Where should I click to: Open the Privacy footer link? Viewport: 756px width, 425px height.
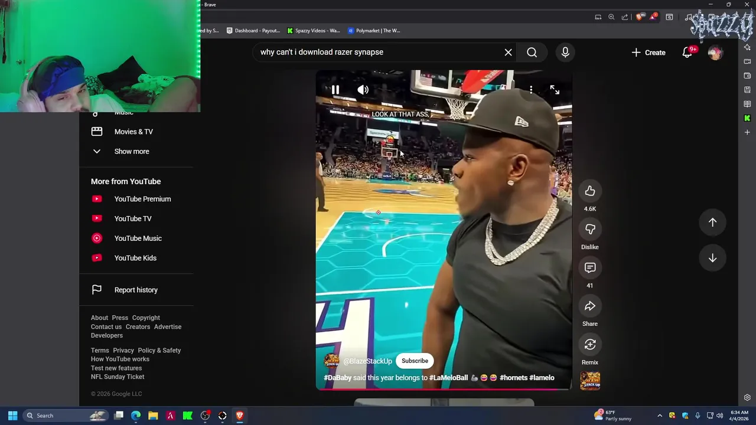coord(123,350)
